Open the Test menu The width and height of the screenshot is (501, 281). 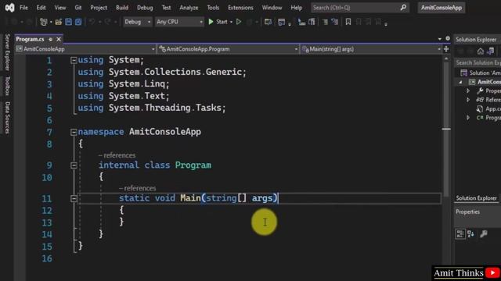pyautogui.click(x=166, y=7)
